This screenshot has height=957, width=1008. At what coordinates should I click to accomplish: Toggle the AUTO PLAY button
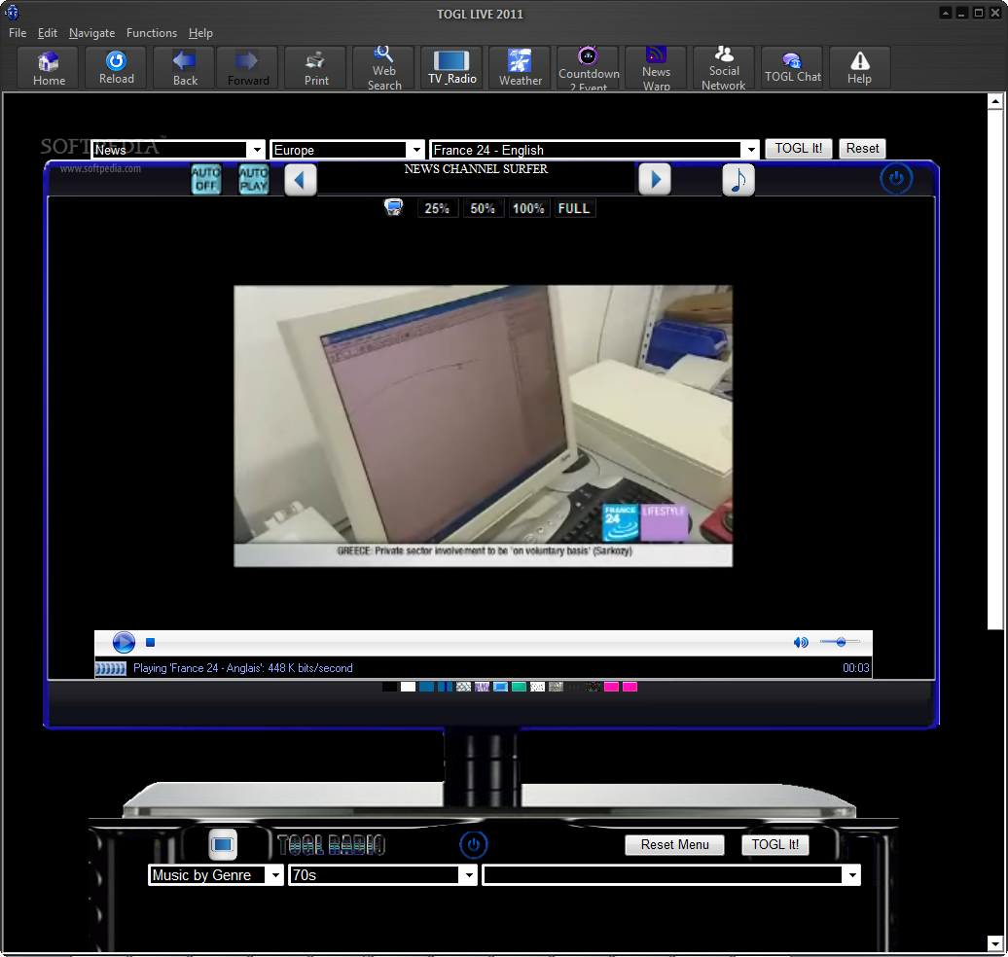253,179
